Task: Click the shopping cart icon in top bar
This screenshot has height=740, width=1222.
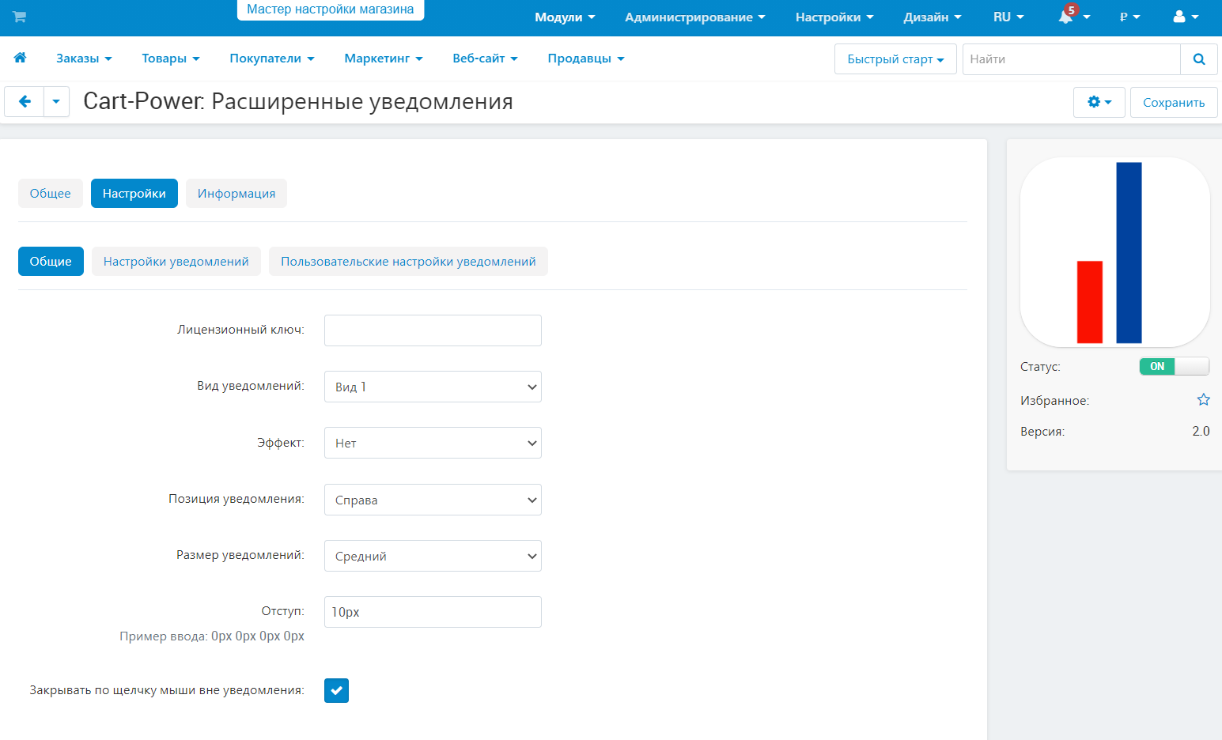Action: [20, 17]
